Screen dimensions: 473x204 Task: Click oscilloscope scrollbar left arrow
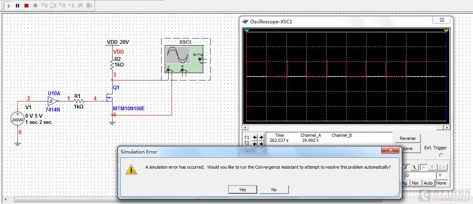245,127
